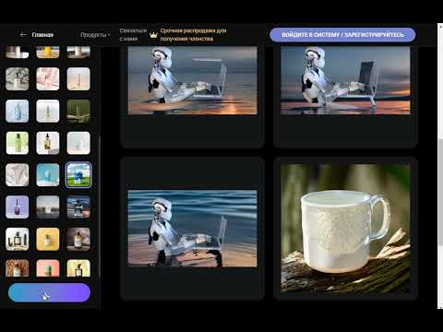Viewport: 443px width, 332px height.
Task: Open the robot on blue waves result
Action: click(x=193, y=229)
